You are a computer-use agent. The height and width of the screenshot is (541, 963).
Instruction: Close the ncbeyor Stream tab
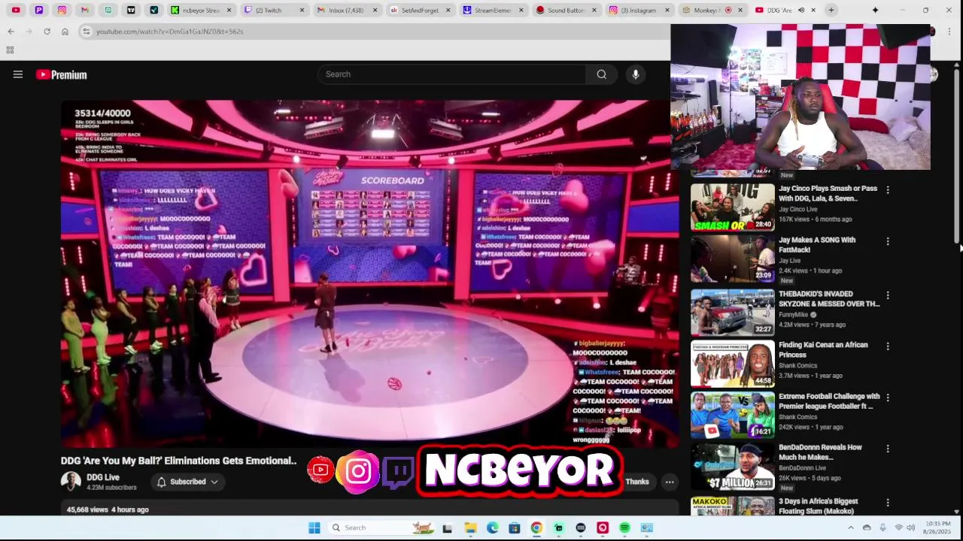point(229,11)
